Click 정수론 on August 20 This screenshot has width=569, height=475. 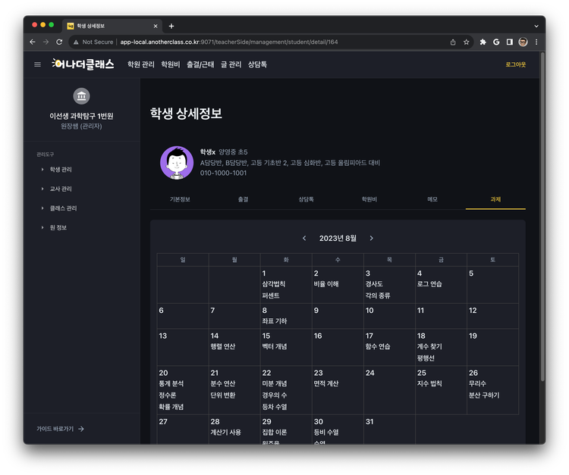pyautogui.click(x=168, y=395)
